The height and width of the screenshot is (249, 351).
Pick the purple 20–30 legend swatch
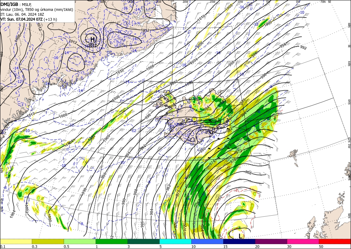coord(271,241)
